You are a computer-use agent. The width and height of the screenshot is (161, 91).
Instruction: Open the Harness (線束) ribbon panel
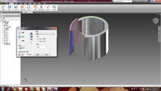click(x=48, y=8)
